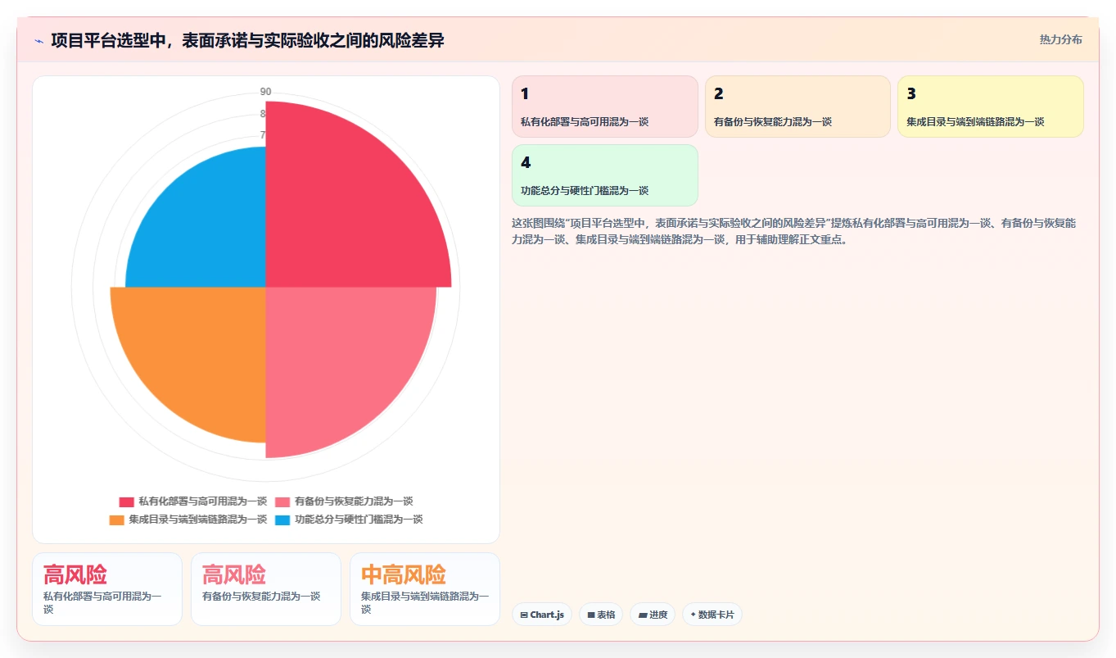Open card 1 私有化部署与高可用混为一谈
This screenshot has width=1116, height=658.
click(605, 107)
